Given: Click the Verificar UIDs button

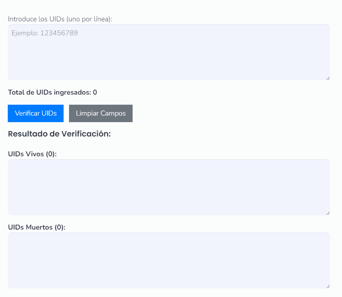Looking at the screenshot, I should [36, 113].
